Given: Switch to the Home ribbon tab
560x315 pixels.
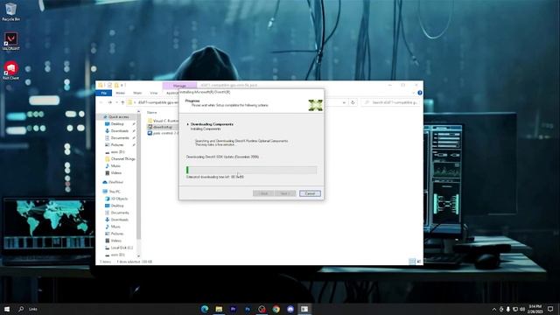Looking at the screenshot, I should [121, 93].
